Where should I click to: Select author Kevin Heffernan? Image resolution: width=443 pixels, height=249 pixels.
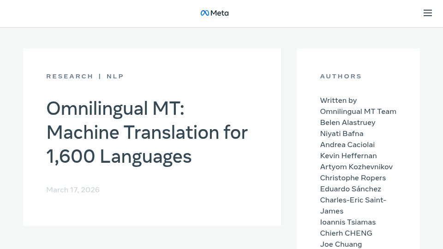348,155
